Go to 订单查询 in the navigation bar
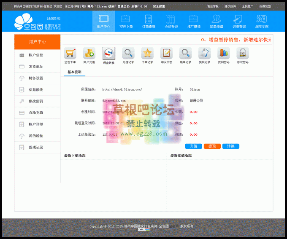287x239 pixels. tap(149, 21)
